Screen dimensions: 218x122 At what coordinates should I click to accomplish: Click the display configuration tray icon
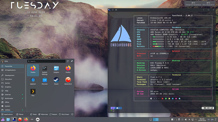click(x=193, y=119)
